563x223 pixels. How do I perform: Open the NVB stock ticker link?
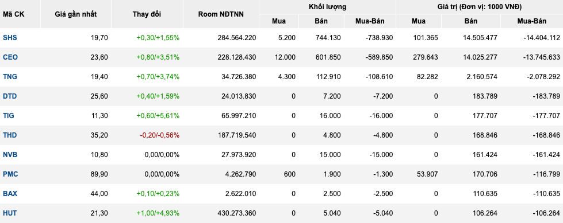10,155
